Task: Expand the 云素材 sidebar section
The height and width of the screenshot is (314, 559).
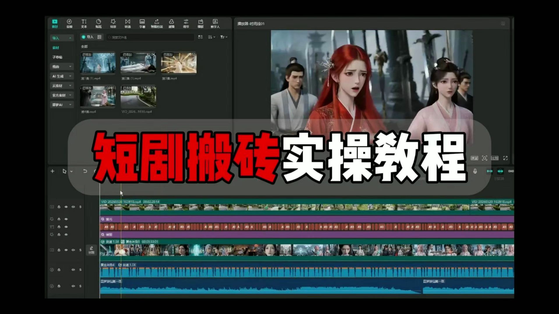Action: click(62, 86)
